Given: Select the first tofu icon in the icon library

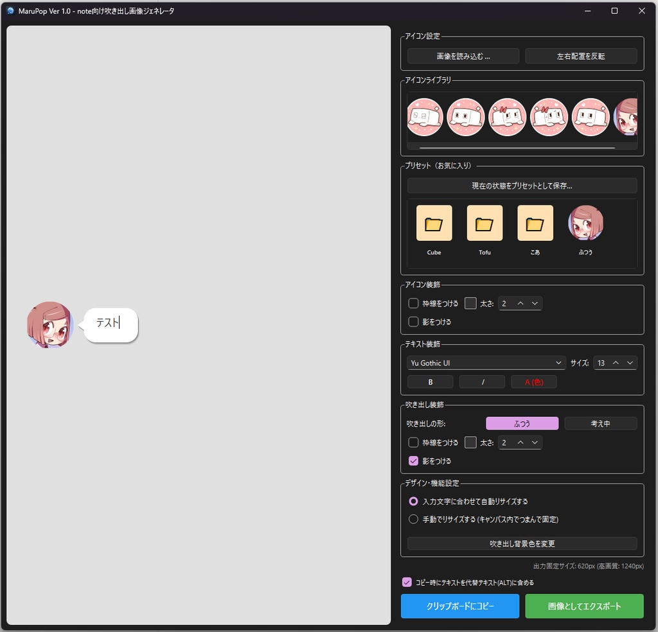Looking at the screenshot, I should pos(424,117).
